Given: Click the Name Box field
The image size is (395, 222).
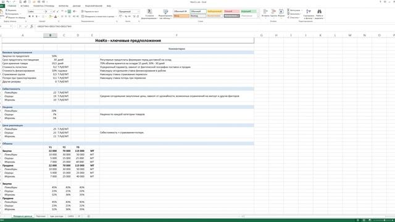Looking at the screenshot, I should click(6, 27).
